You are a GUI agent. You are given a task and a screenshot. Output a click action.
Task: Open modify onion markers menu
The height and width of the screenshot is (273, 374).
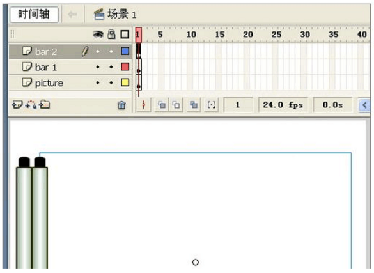[x=212, y=105]
